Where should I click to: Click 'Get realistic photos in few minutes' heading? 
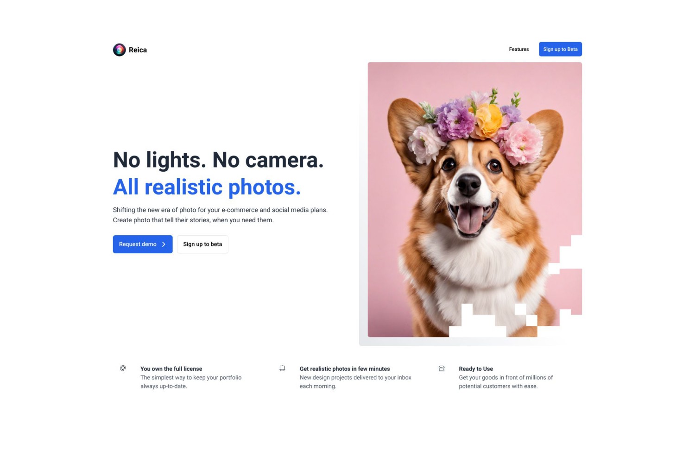pos(345,369)
